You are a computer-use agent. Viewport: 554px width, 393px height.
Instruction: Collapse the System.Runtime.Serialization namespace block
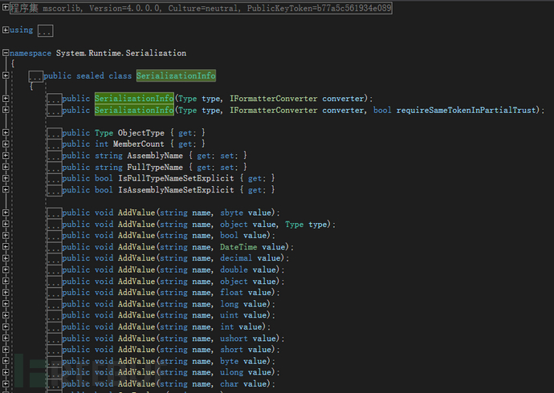click(6, 53)
